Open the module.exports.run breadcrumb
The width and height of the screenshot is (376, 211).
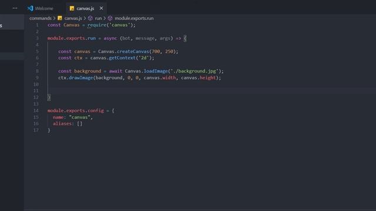(134, 18)
